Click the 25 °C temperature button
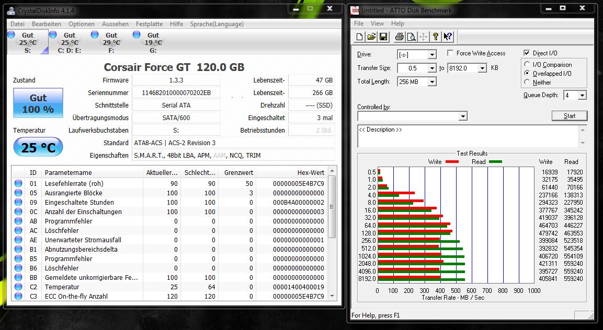This screenshot has width=603, height=330. coord(38,147)
